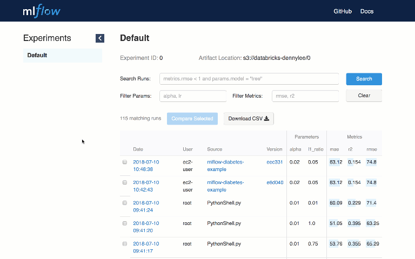Focus the Filter Metrics input field
The width and height of the screenshot is (415, 259).
point(305,96)
